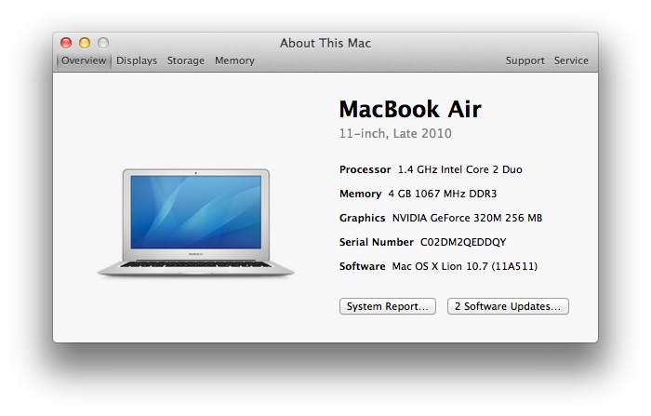
Task: Open the 2 Software Updates... button
Action: [508, 306]
